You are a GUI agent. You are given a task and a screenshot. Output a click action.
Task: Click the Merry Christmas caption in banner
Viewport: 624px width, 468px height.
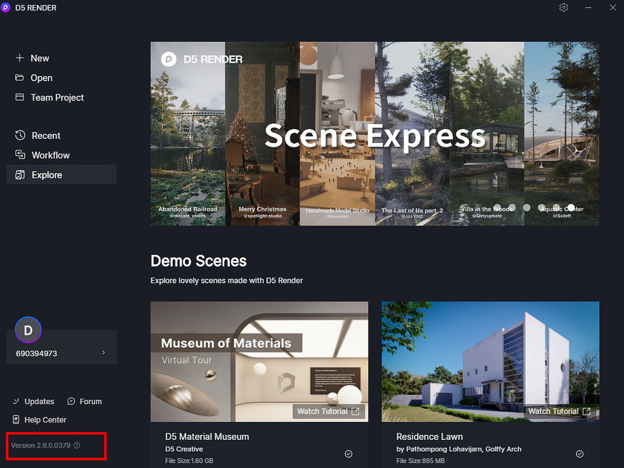coord(262,209)
